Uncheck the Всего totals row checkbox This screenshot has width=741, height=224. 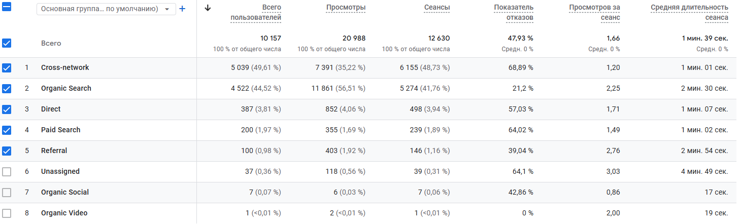coord(7,43)
